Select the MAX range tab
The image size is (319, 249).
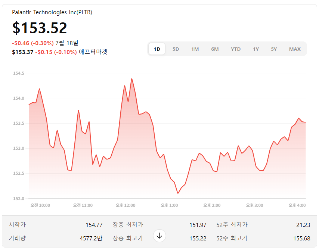[295, 49]
